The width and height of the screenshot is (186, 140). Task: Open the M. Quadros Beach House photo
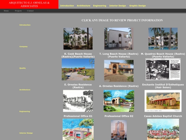(x=163, y=39)
